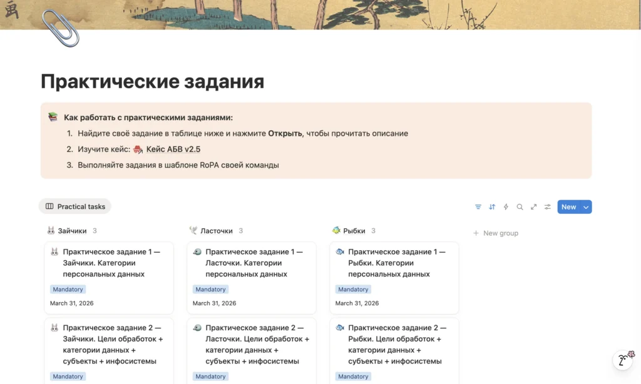Click the books emoji in the callout

(53, 118)
